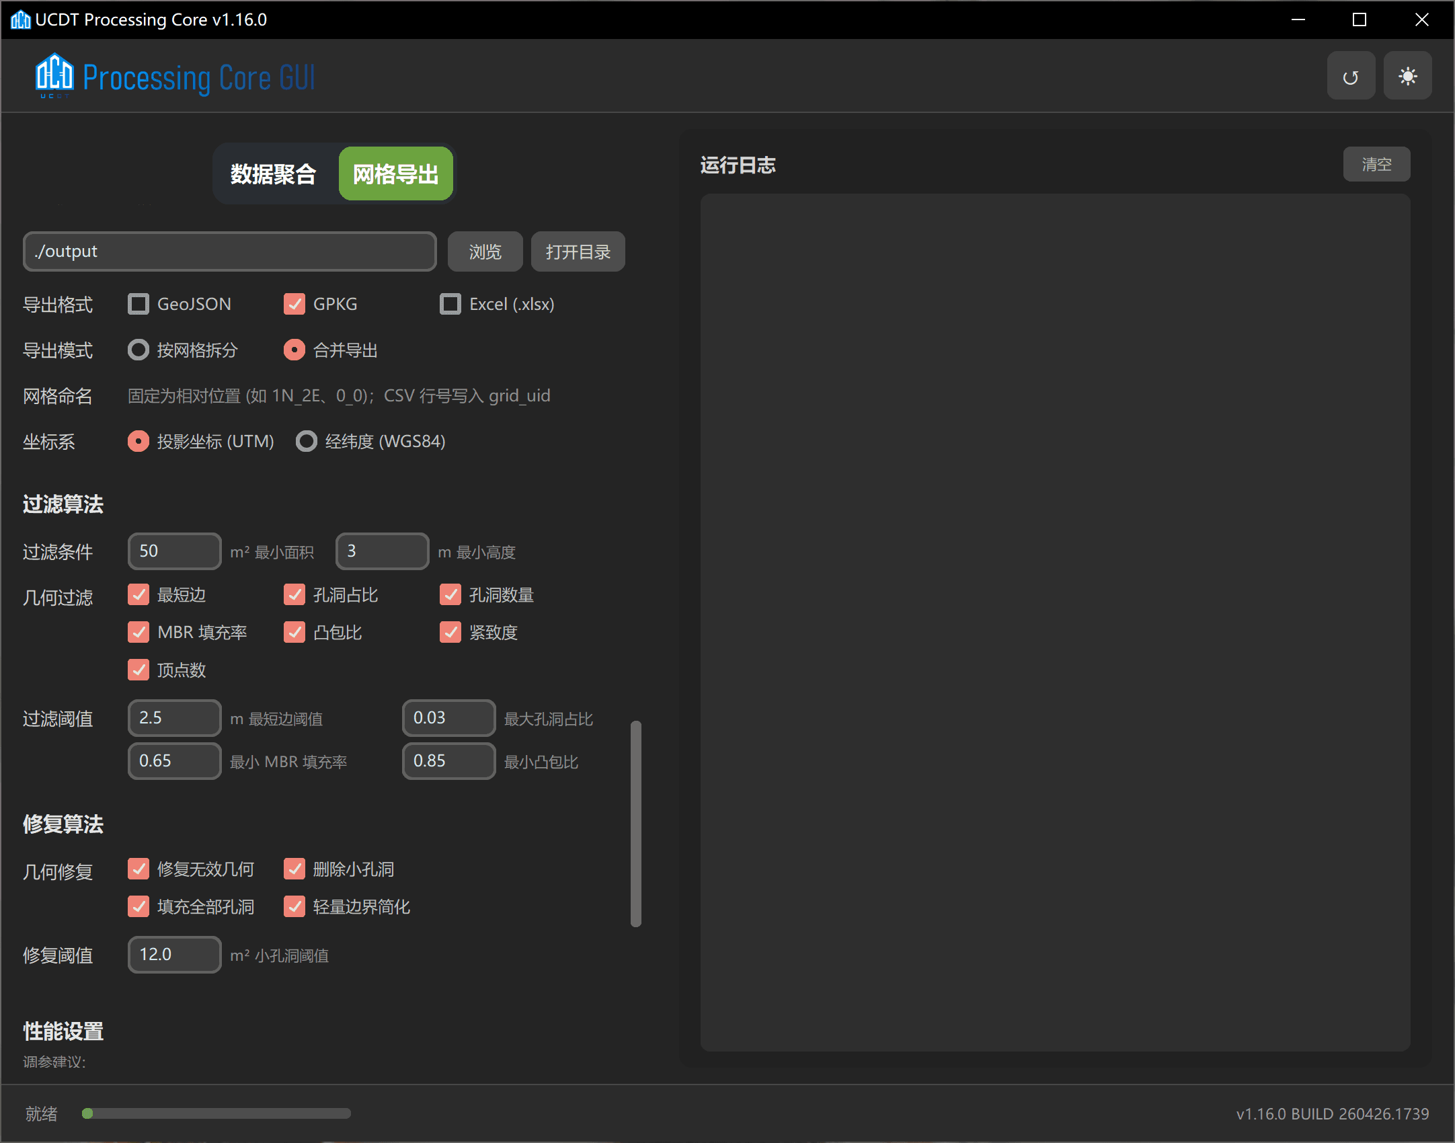Click the ./output path field

[x=230, y=251]
